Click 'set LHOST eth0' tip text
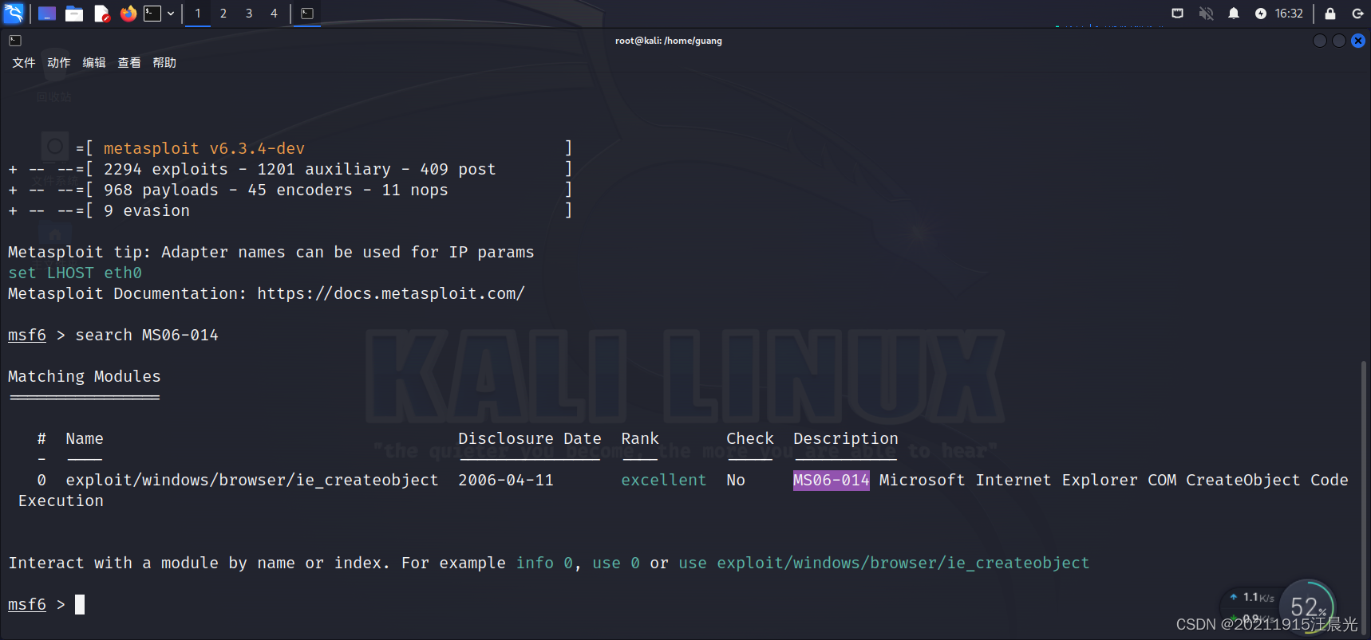The image size is (1371, 640). [x=75, y=273]
